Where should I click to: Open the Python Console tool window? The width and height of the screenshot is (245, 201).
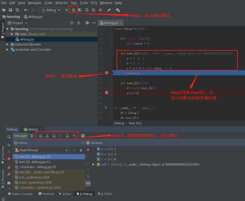coord(20,194)
